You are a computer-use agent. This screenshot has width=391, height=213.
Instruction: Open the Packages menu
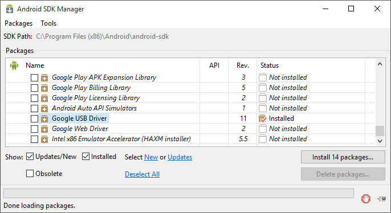[x=19, y=23]
